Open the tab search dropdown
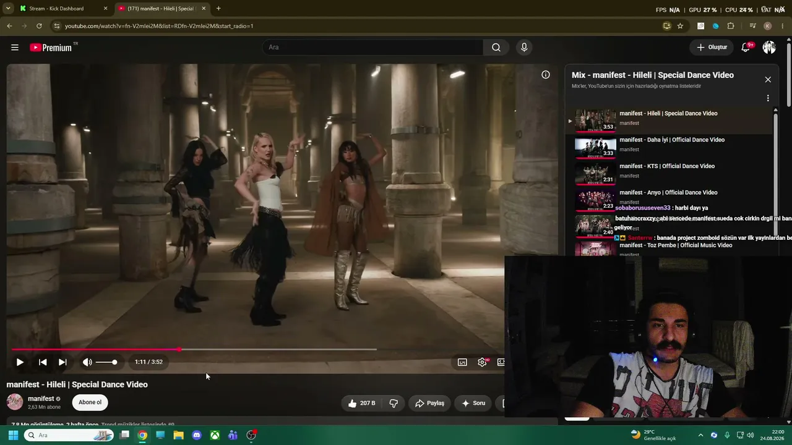 pos(8,9)
